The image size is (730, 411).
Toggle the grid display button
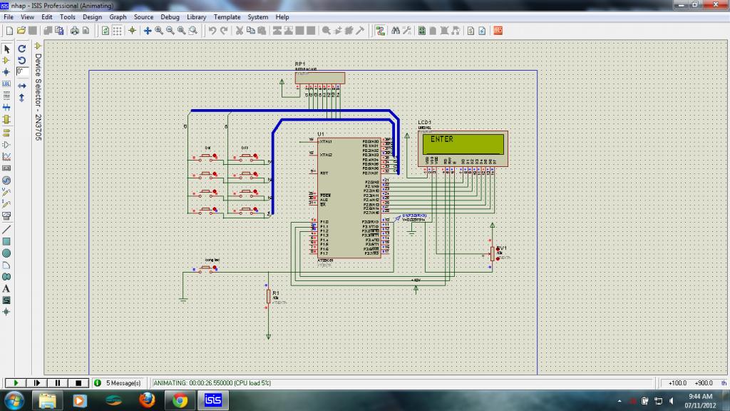pos(118,31)
